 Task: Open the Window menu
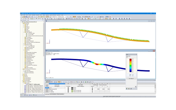(59, 15)
